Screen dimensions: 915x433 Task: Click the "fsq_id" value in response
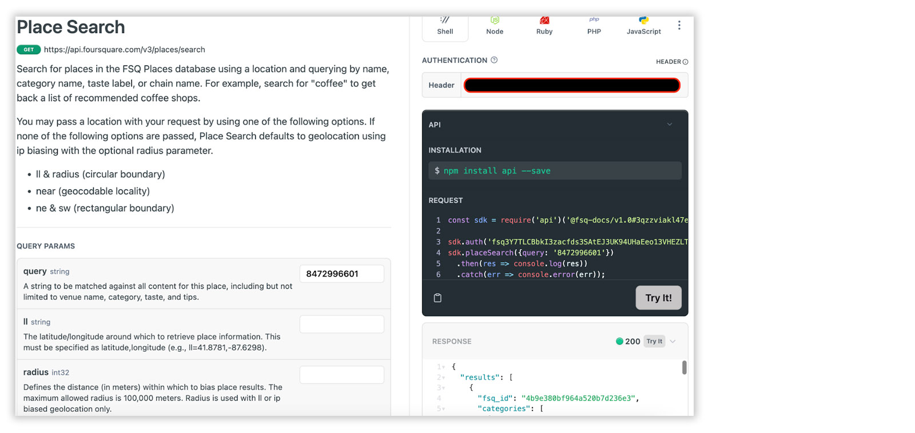click(x=578, y=398)
